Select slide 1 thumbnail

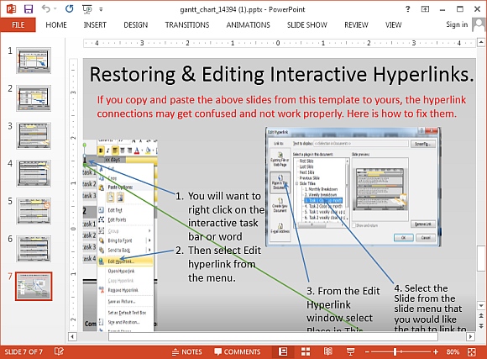click(x=34, y=61)
